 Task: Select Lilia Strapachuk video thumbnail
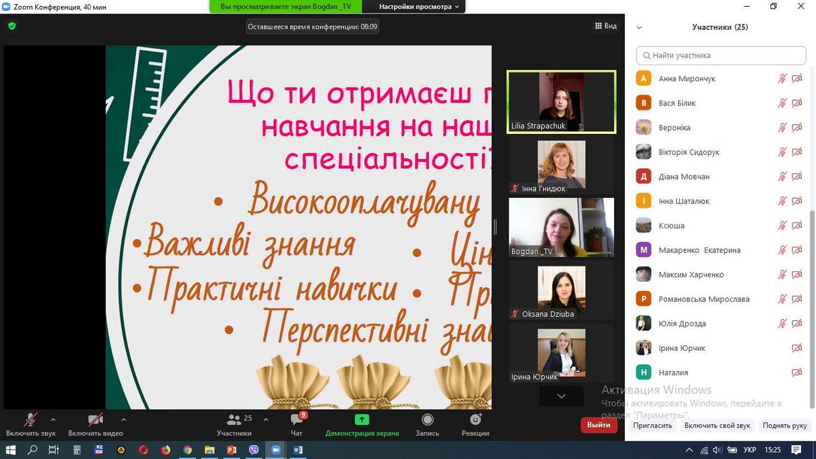[x=562, y=102]
